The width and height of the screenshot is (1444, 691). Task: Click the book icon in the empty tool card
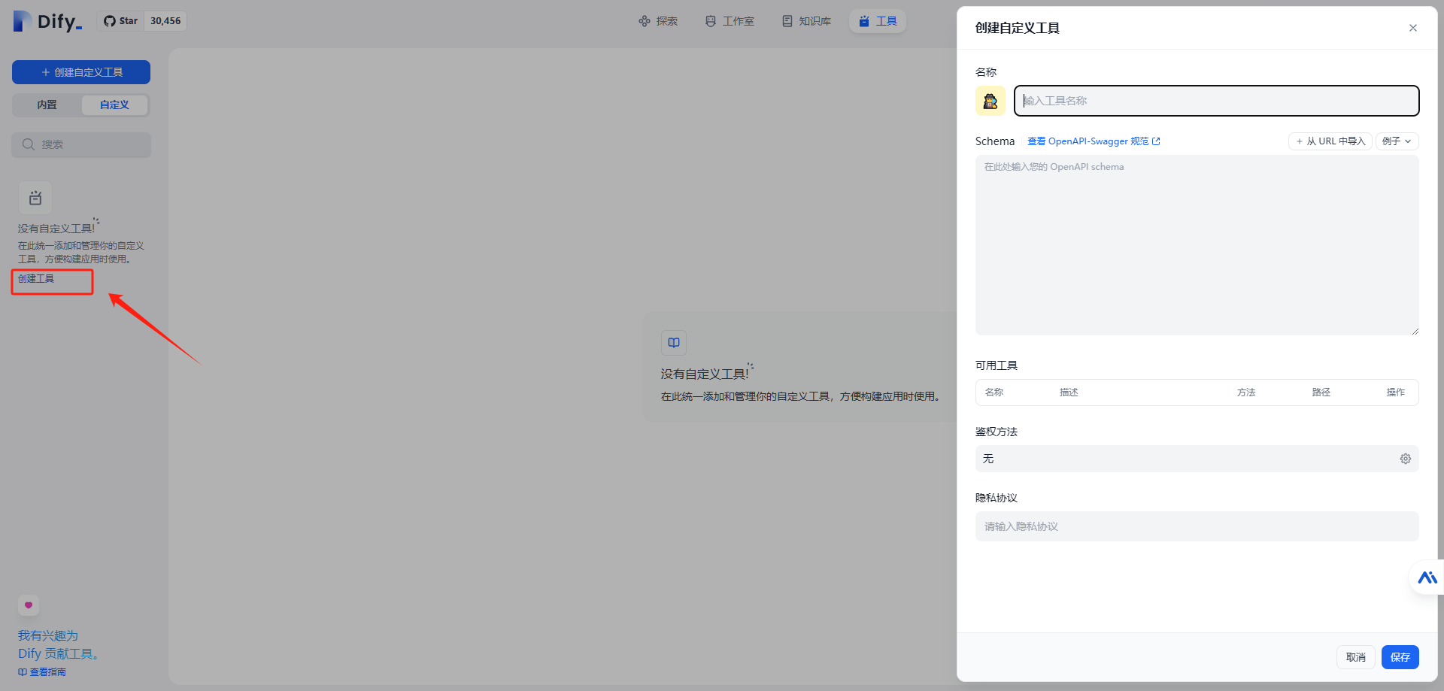(674, 343)
